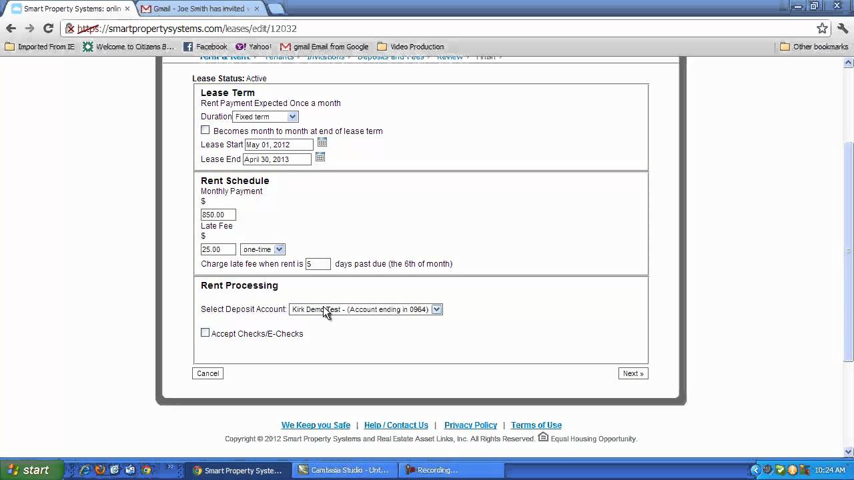Click the Lease End date field
Screen dimensions: 854x480
pos(277,159)
